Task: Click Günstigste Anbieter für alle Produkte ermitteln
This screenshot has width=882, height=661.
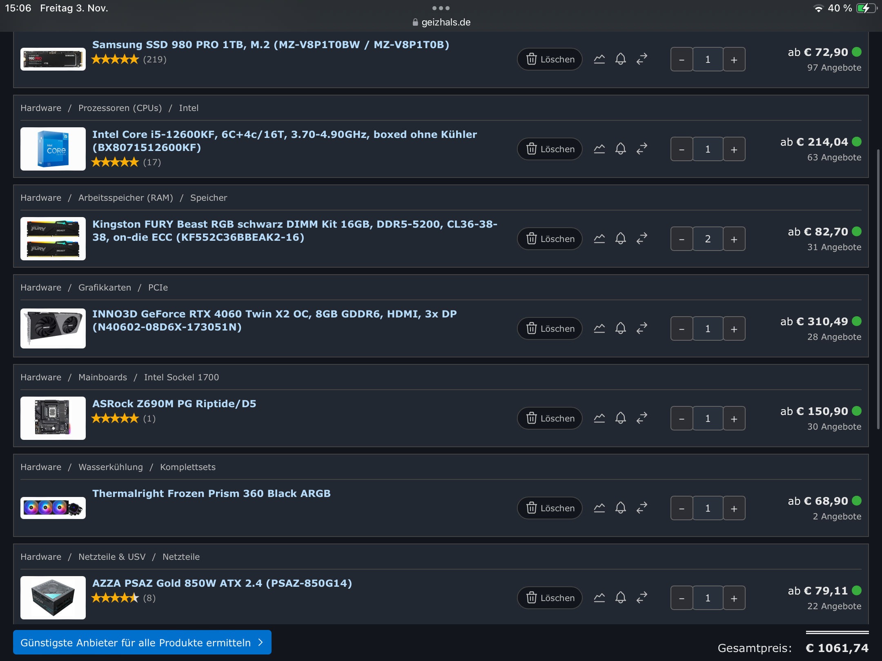Action: (x=142, y=643)
